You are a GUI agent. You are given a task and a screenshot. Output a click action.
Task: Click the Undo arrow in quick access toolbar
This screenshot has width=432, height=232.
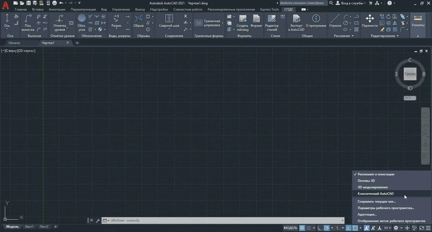[61, 3]
